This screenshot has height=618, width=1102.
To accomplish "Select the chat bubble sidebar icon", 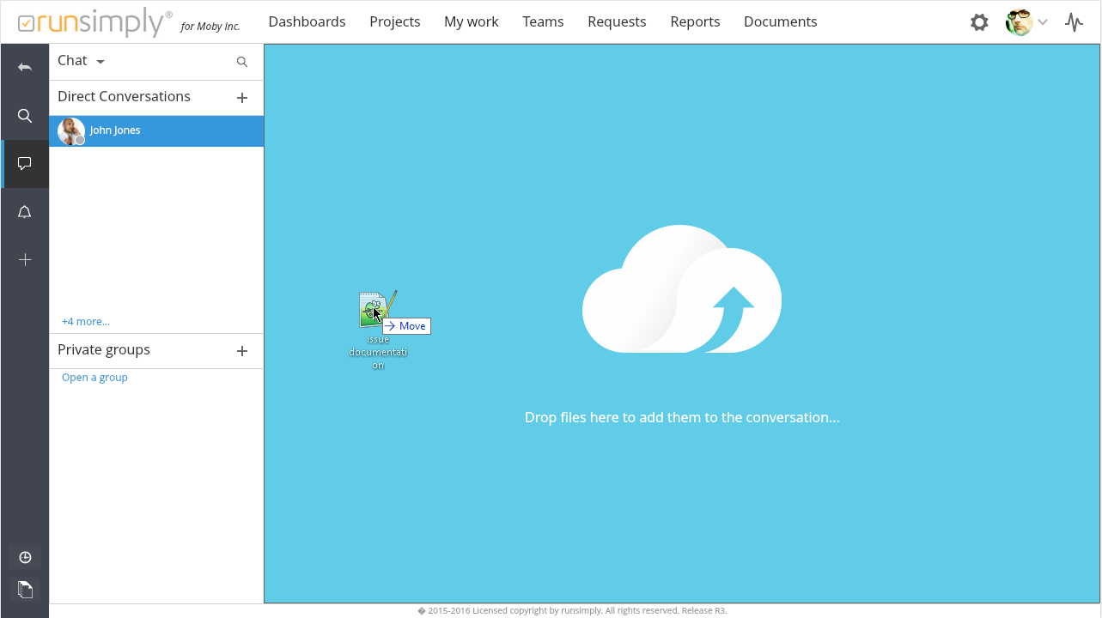I will tap(25, 163).
